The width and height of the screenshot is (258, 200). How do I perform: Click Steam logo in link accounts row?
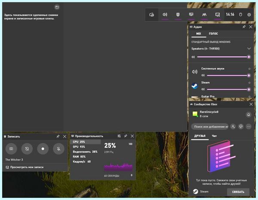196,191
